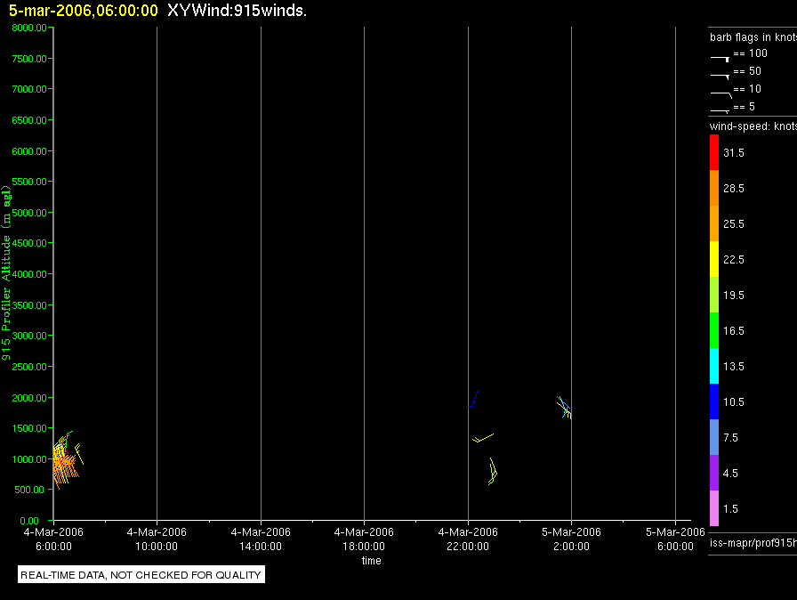Click the yellow wind barb near 1300 m altitude
Screen dimensions: 797x600
pos(483,438)
